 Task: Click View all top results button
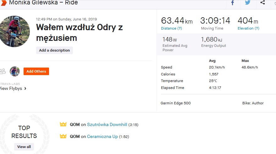24,147
